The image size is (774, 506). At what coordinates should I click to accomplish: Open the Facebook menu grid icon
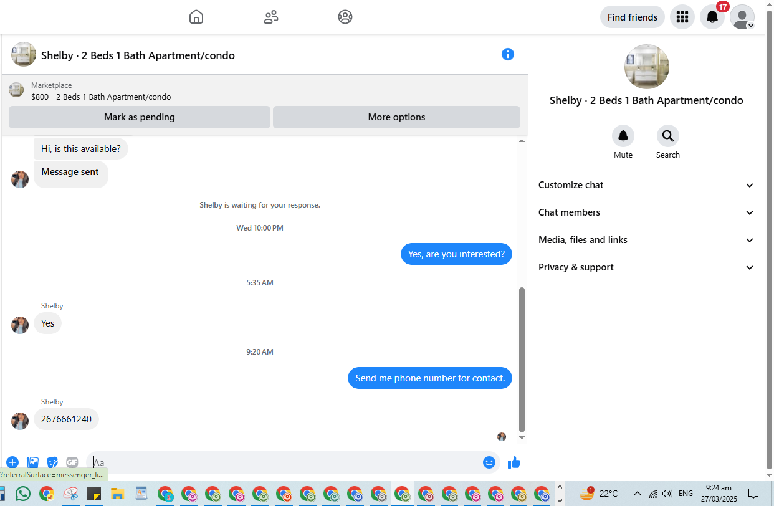682,17
